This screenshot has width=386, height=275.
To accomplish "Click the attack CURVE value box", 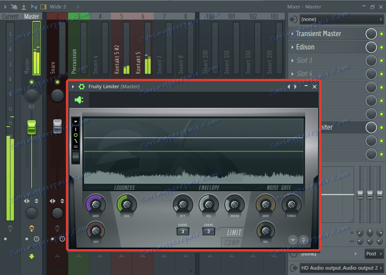I will pos(183,231).
